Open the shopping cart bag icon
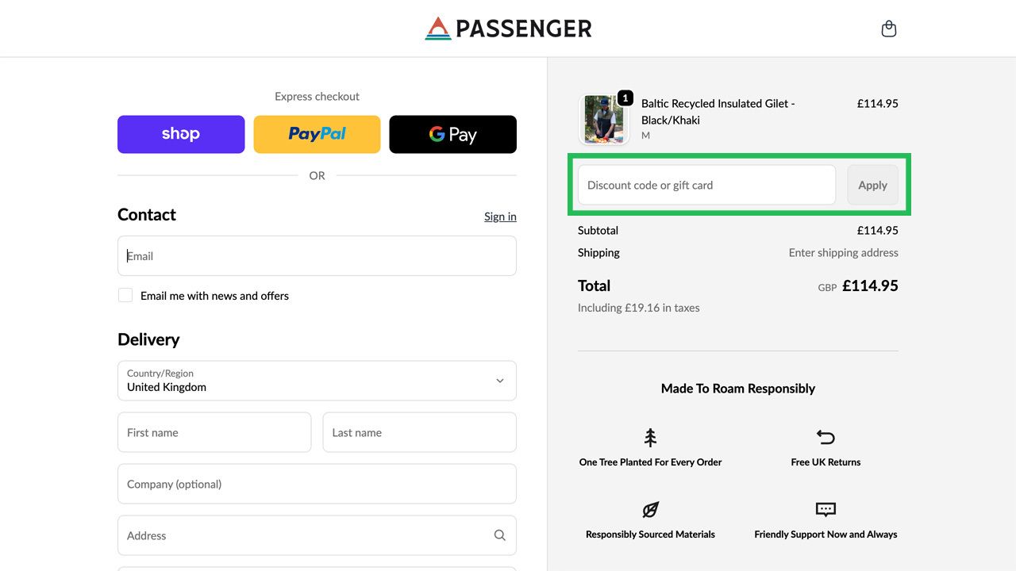1016x571 pixels. [888, 28]
